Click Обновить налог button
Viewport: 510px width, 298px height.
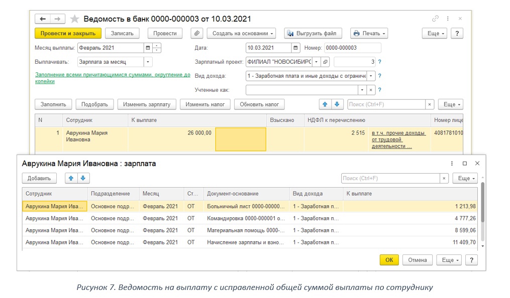259,104
